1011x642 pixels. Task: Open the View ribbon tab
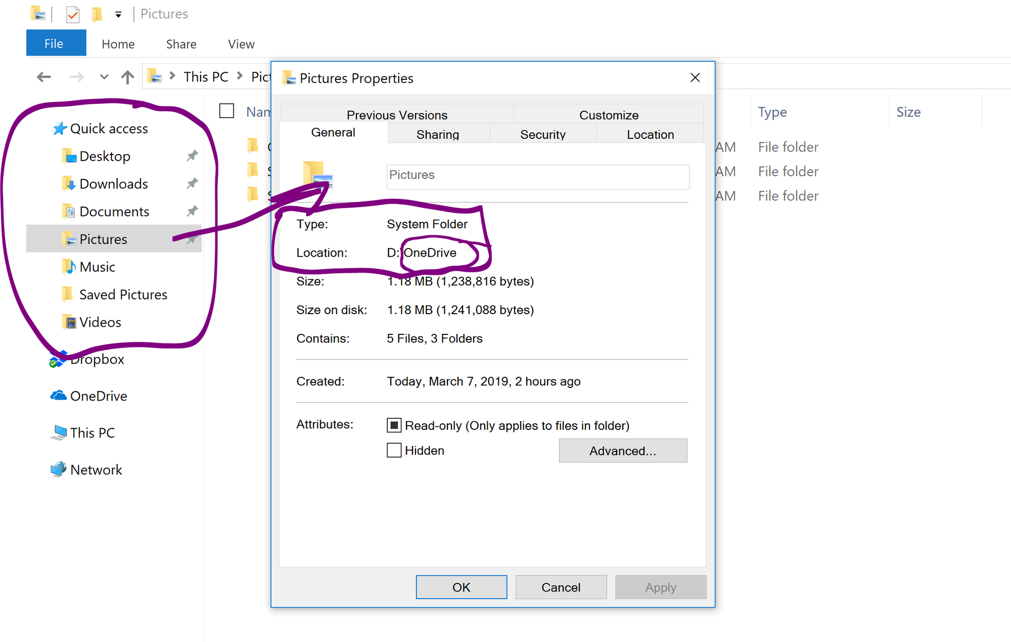point(241,44)
